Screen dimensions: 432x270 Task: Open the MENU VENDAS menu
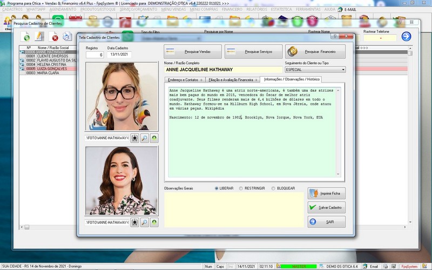pyautogui.click(x=173, y=9)
